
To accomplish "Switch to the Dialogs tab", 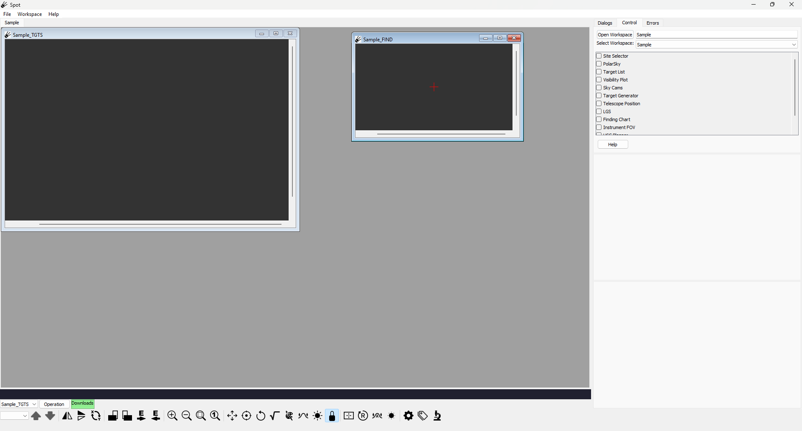I will tap(605, 23).
